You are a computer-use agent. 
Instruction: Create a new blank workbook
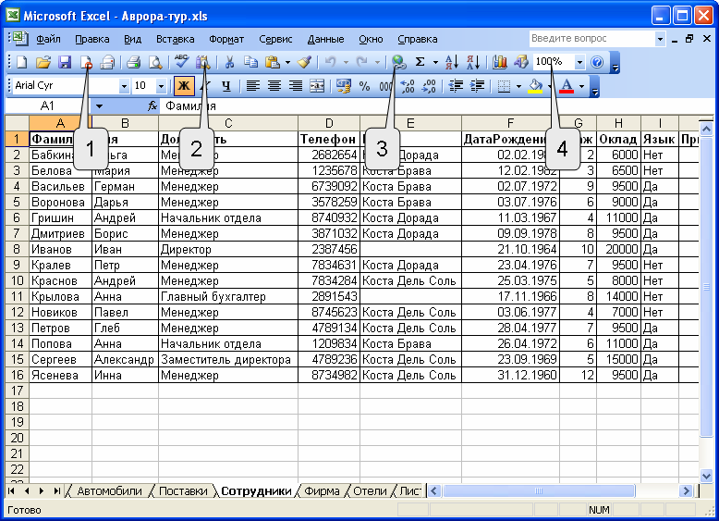(x=21, y=62)
